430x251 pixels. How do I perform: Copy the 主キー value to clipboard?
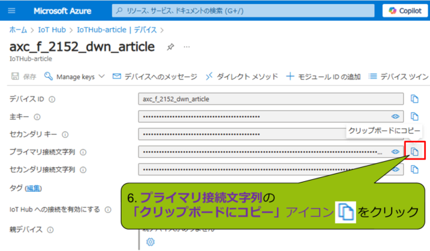tap(415, 117)
